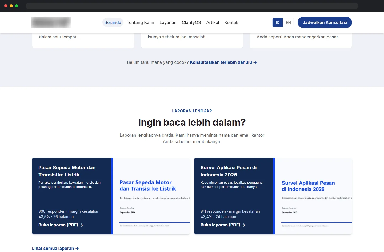
Task: Open the motorcycle report PDF link
Action: pyautogui.click(x=61, y=225)
